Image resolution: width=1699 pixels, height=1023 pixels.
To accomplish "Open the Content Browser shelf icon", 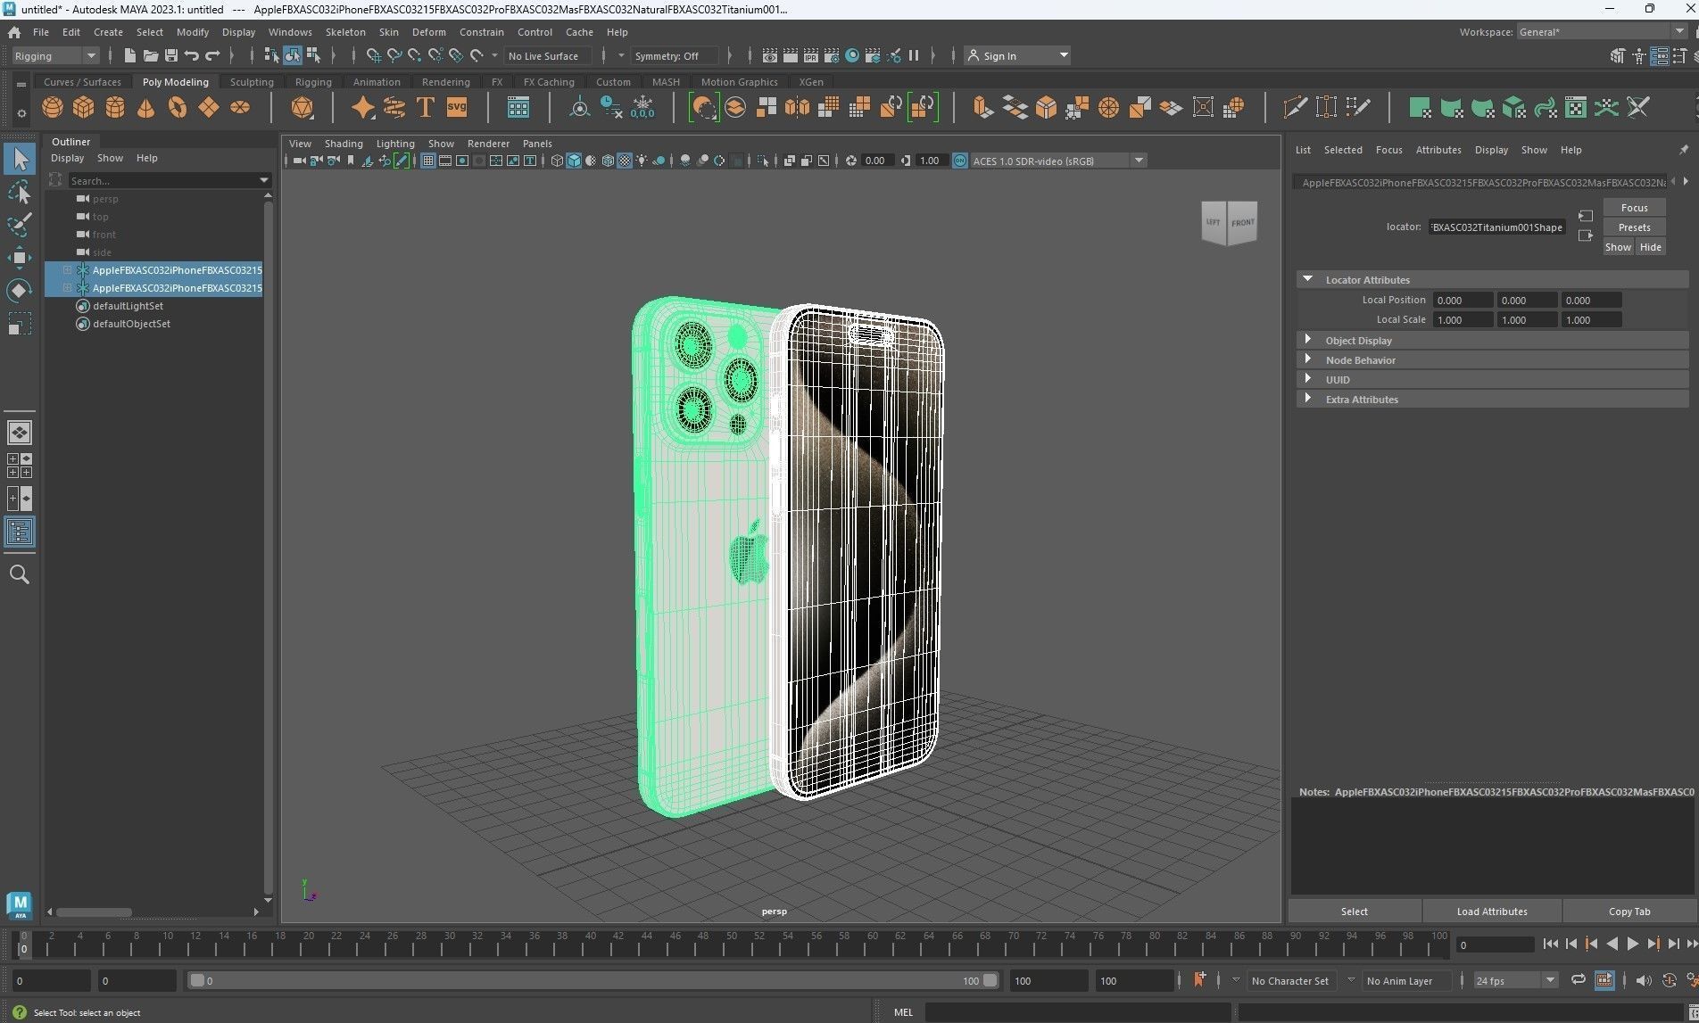I will click(x=518, y=108).
